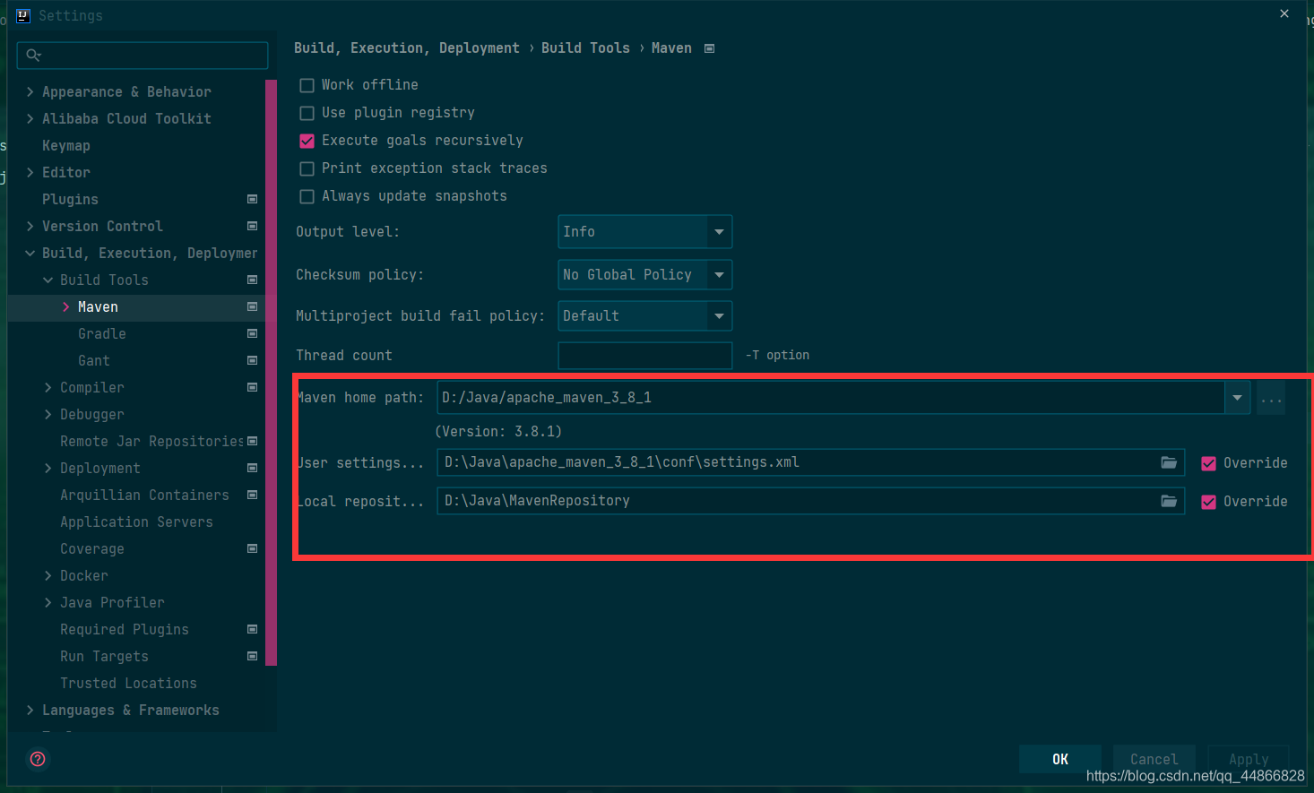Click project icon beside Compiler row
This screenshot has width=1314, height=793.
point(252,387)
